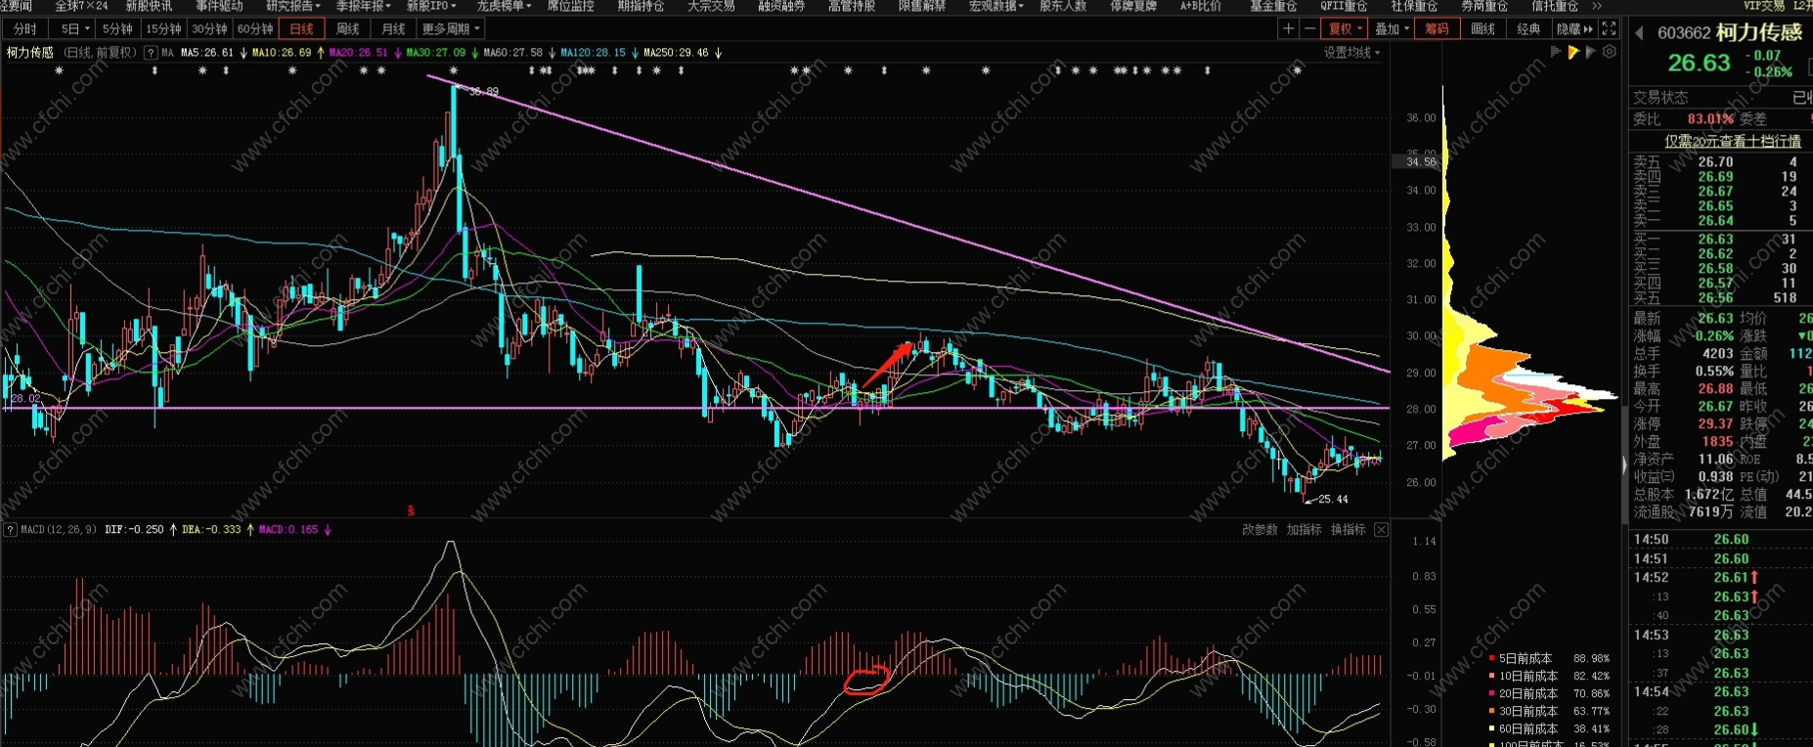Click the 买一 bid price 26.63
This screenshot has height=747, width=1813.
(x=1715, y=240)
